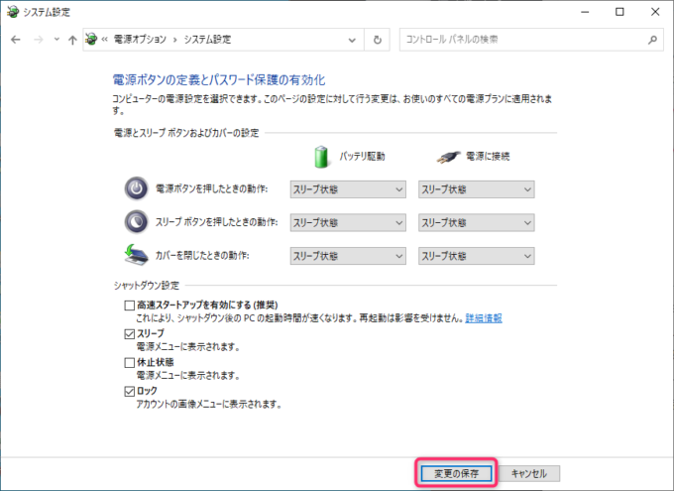The width and height of the screenshot is (674, 491).
Task: Click the power plug icon
Action: [x=448, y=157]
